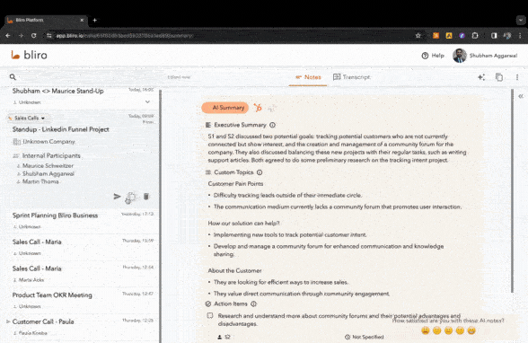The image size is (528, 343).
Task: Click the notes panel vertical scrollbar
Action: pyautogui.click(x=512, y=190)
